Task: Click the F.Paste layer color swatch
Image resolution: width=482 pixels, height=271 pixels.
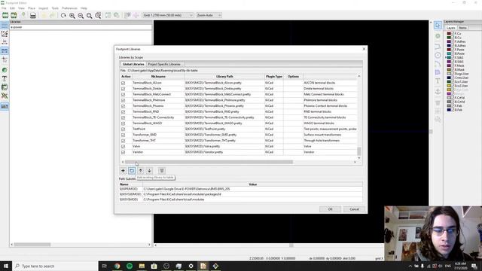Action: click(449, 50)
